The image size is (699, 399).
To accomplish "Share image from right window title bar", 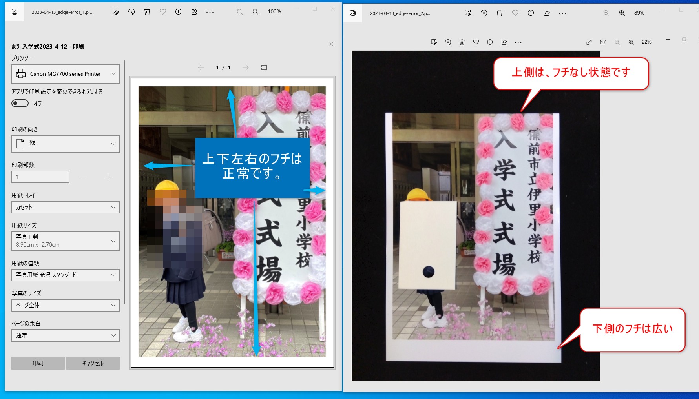I will tap(547, 13).
